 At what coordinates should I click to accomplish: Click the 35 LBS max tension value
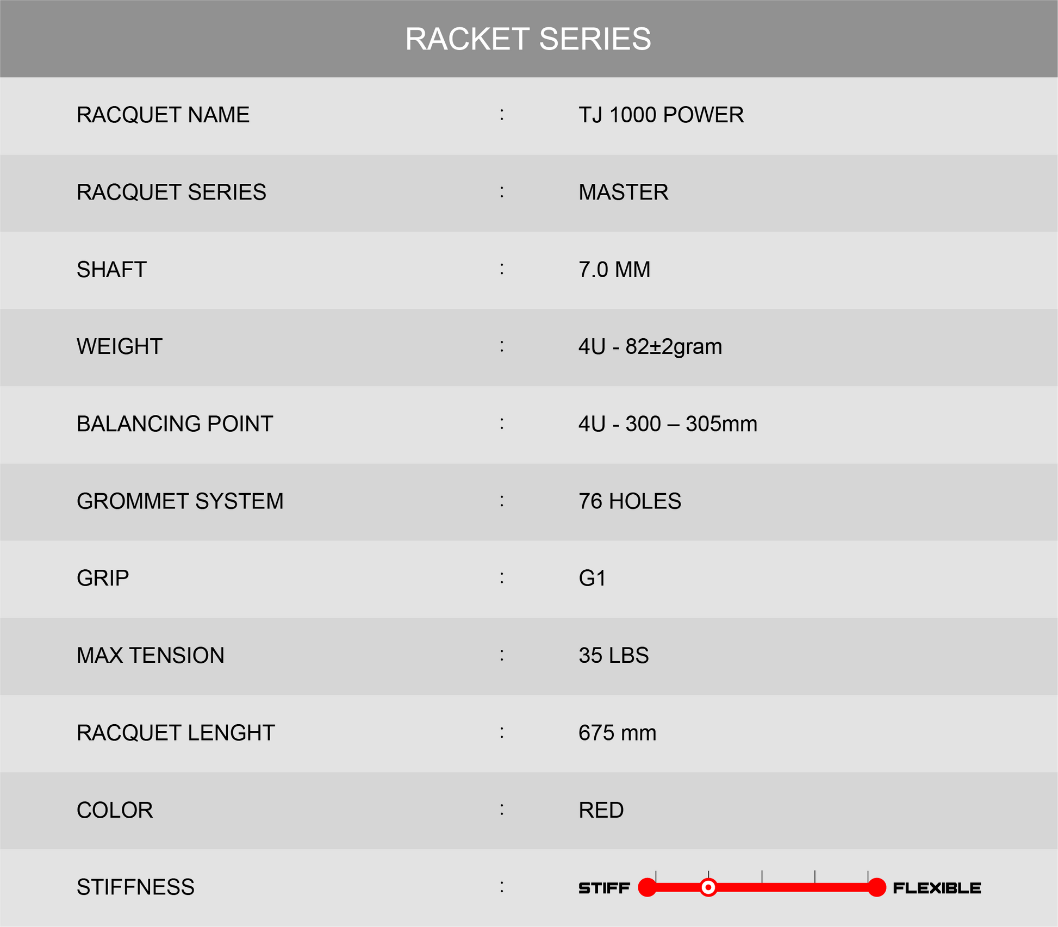click(x=614, y=656)
